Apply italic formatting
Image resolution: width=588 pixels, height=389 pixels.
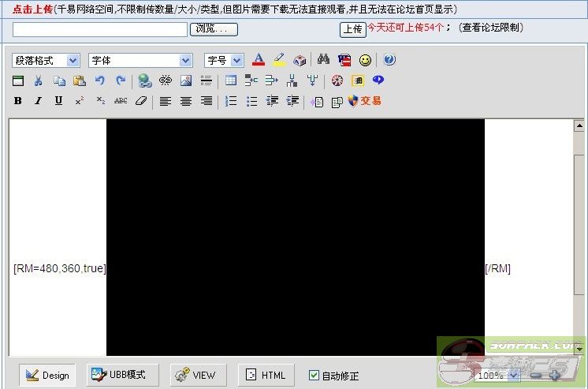(x=38, y=101)
